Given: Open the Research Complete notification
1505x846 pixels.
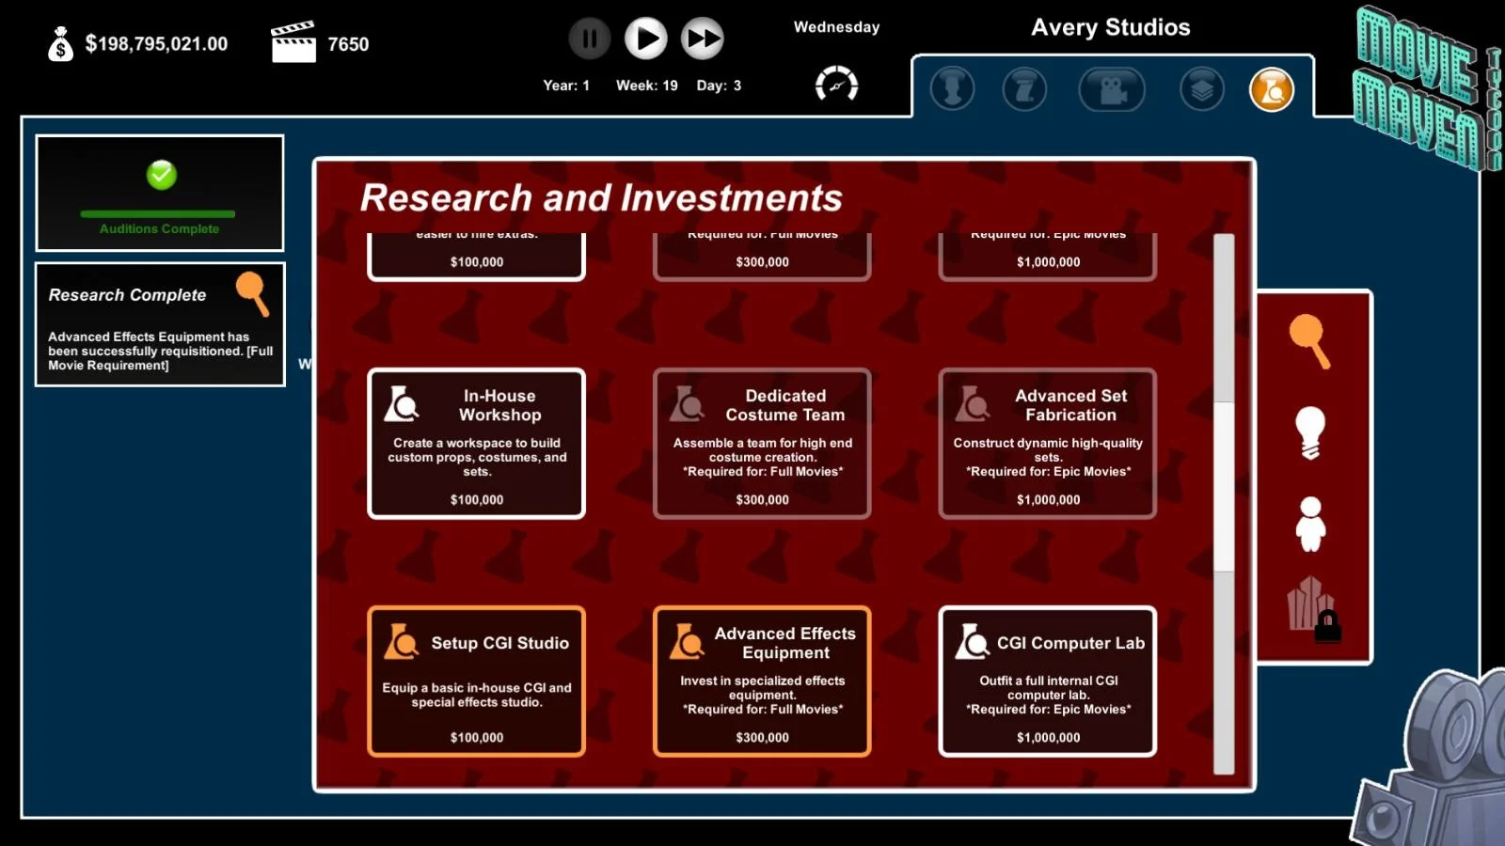Looking at the screenshot, I should [160, 324].
